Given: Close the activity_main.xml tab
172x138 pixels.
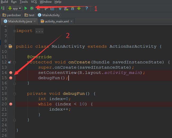Looking at the screenshot, I should 71,21.
